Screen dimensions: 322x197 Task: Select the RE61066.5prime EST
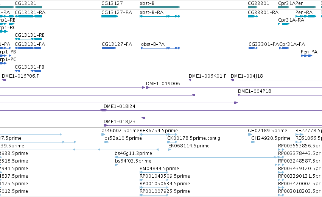(299, 142)
